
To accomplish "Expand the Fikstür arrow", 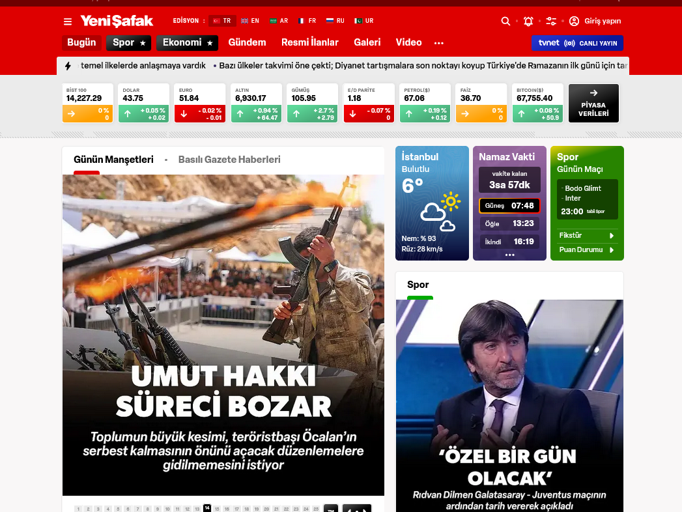I will point(611,235).
